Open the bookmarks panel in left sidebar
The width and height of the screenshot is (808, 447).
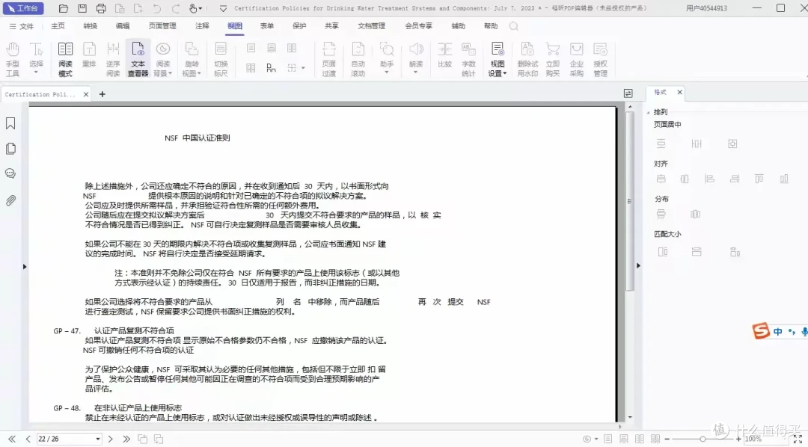pos(10,123)
